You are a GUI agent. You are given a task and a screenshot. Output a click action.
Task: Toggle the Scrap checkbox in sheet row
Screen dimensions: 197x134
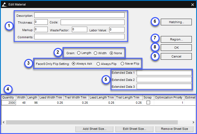(148, 103)
